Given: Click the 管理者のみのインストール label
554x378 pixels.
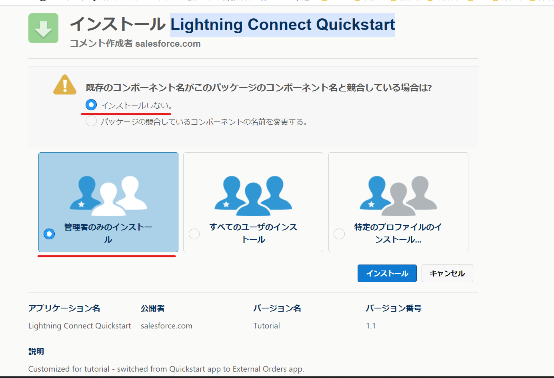Looking at the screenshot, I should click(108, 233).
